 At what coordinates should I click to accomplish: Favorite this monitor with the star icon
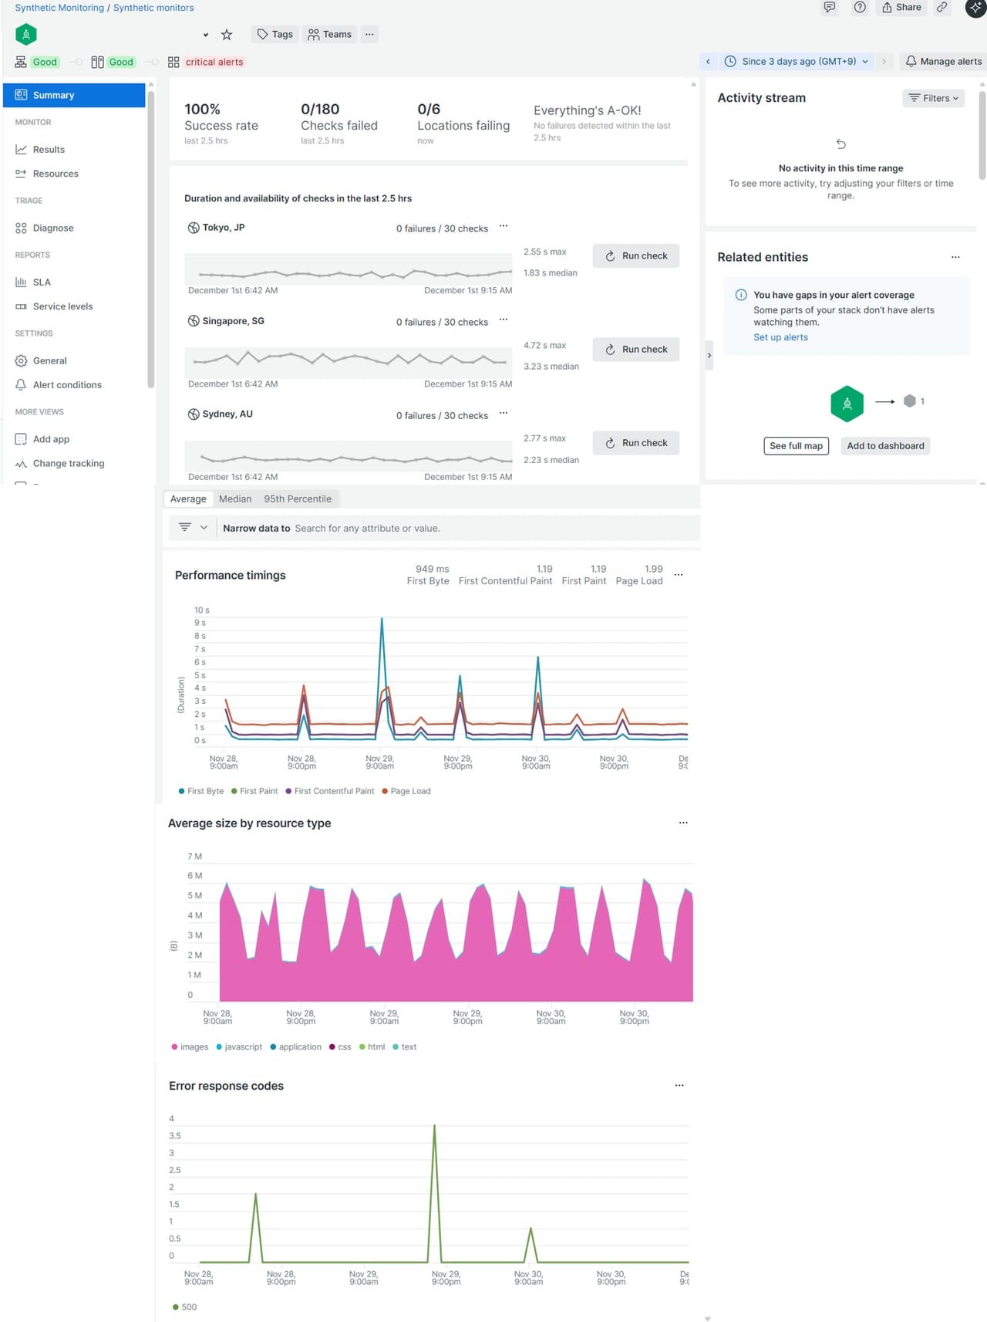[x=227, y=35]
